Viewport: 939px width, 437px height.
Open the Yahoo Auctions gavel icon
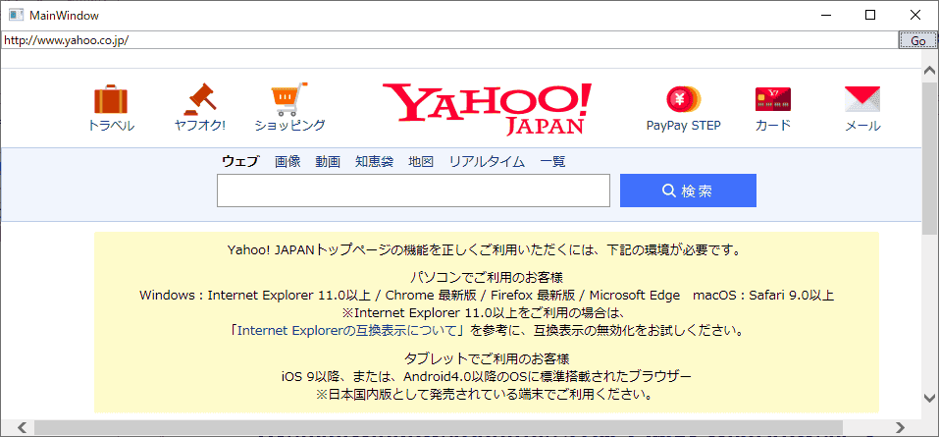[x=200, y=99]
